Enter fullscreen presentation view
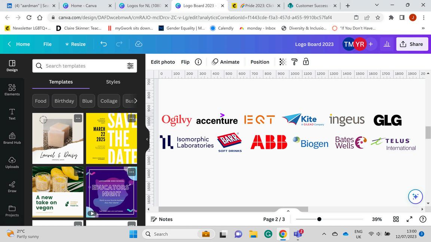The width and height of the screenshot is (431, 242). click(x=409, y=219)
